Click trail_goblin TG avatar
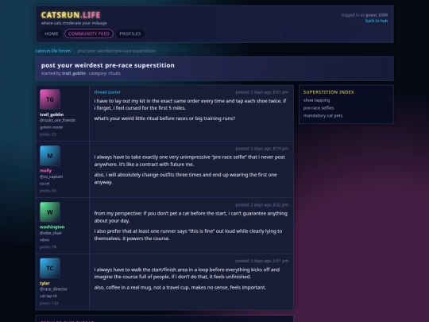429x322 pixels. [x=50, y=99]
